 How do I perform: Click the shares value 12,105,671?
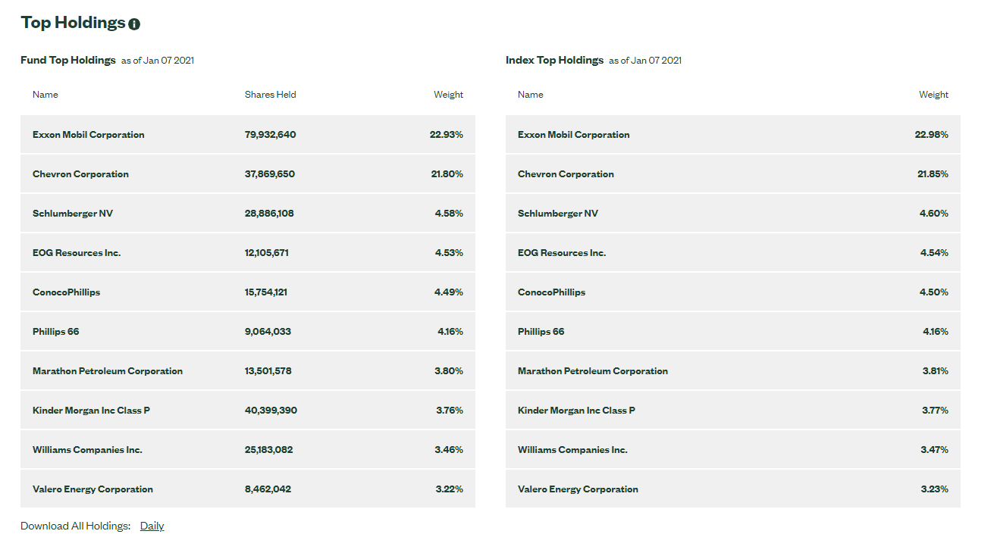click(267, 253)
